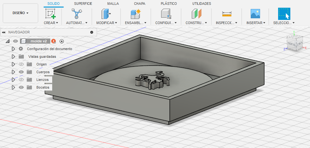Click the Insert image icon
The height and width of the screenshot is (148, 310).
click(255, 14)
